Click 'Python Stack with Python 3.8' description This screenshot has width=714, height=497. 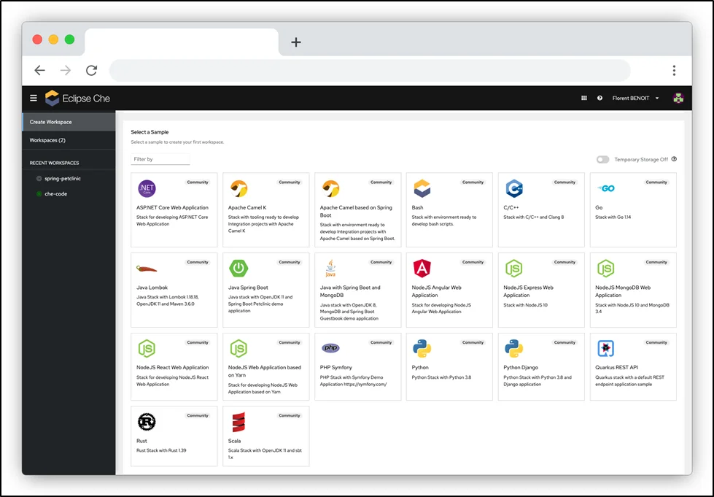click(x=442, y=377)
